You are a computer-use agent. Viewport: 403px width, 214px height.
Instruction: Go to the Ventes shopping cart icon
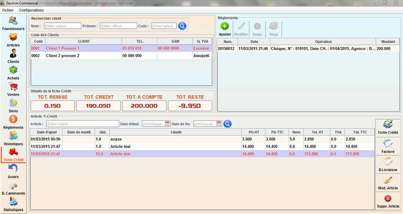pyautogui.click(x=13, y=87)
